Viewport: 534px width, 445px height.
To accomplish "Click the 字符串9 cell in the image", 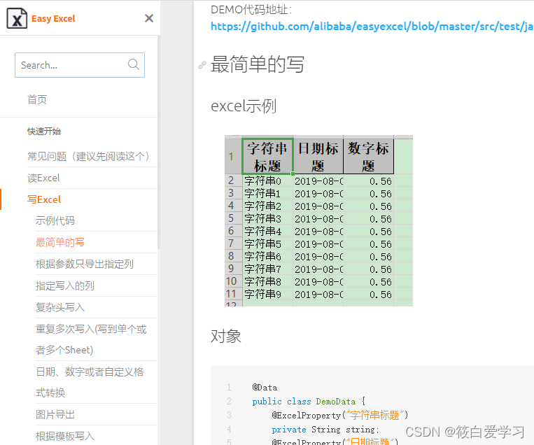I will click(x=267, y=294).
